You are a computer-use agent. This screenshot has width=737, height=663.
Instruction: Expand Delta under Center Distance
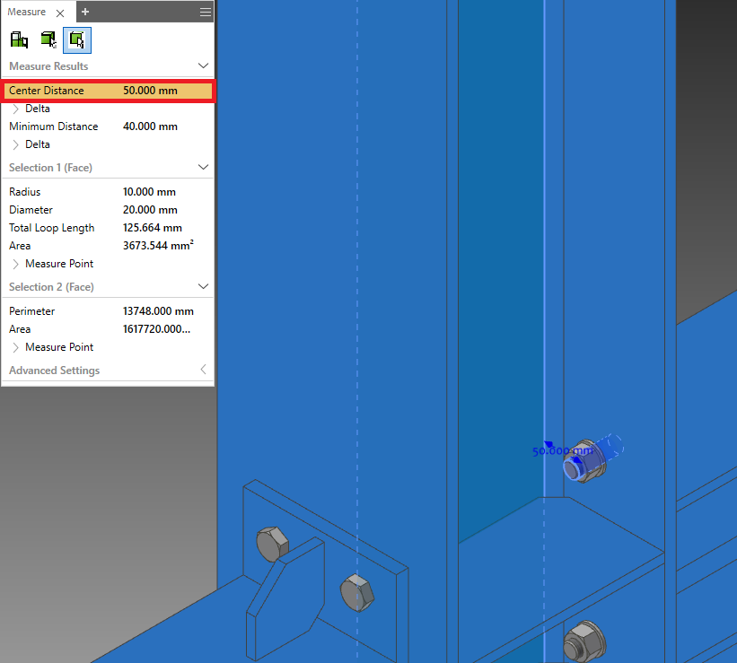tap(15, 109)
